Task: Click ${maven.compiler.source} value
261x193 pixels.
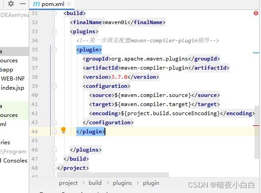Action: (x=153, y=95)
